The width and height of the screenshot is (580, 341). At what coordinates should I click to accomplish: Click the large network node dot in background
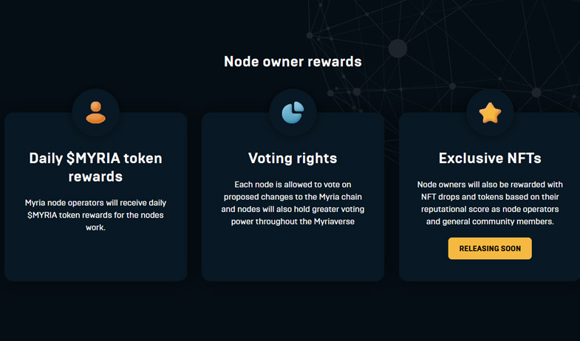pos(398,49)
